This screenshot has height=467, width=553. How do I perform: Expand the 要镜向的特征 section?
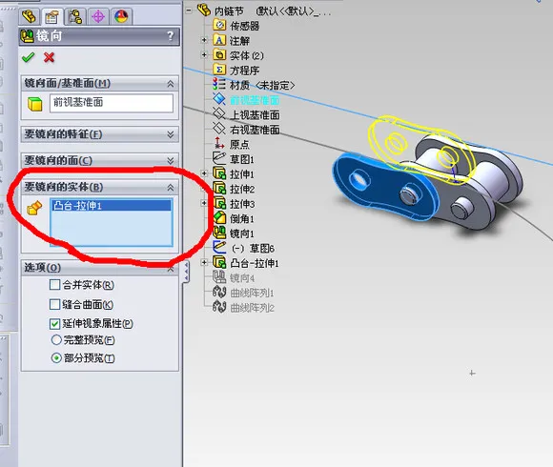(100, 134)
